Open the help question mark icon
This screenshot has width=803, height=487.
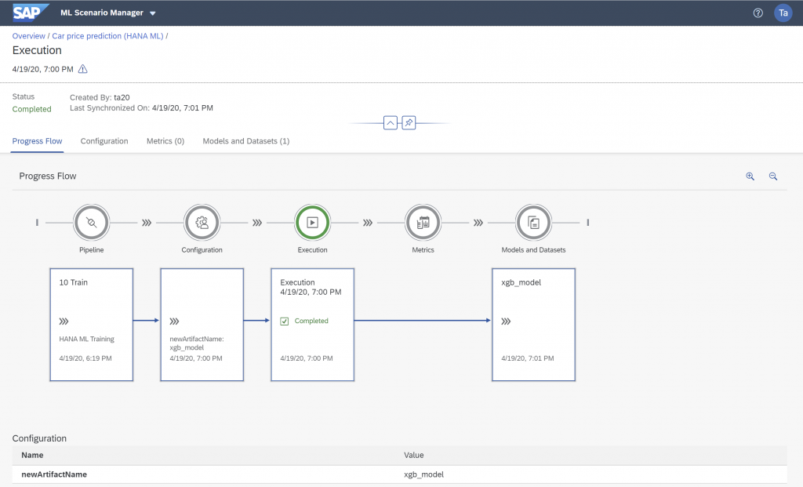pos(758,13)
